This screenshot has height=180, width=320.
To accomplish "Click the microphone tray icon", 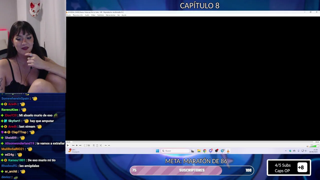I will 298,151.
